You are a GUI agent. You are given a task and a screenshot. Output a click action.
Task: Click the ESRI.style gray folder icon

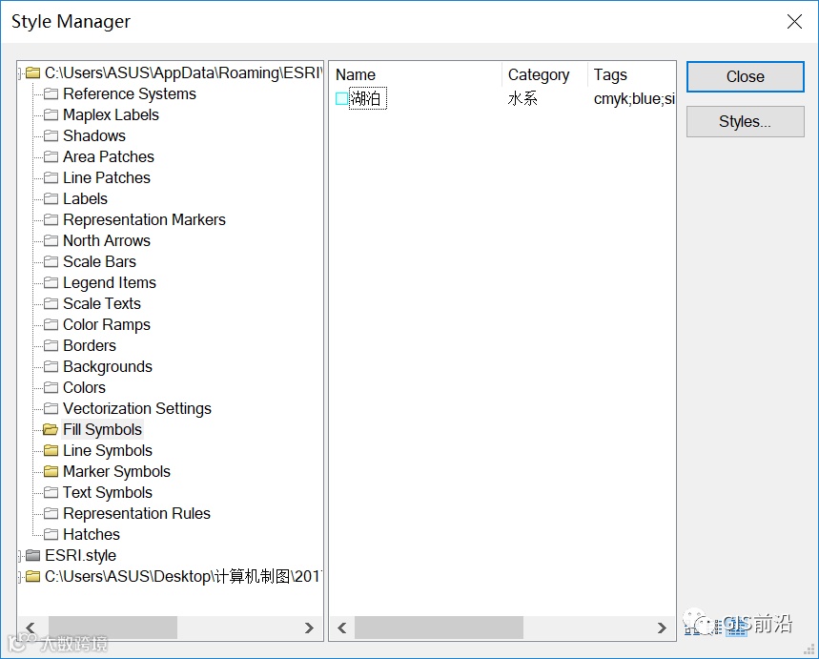33,555
